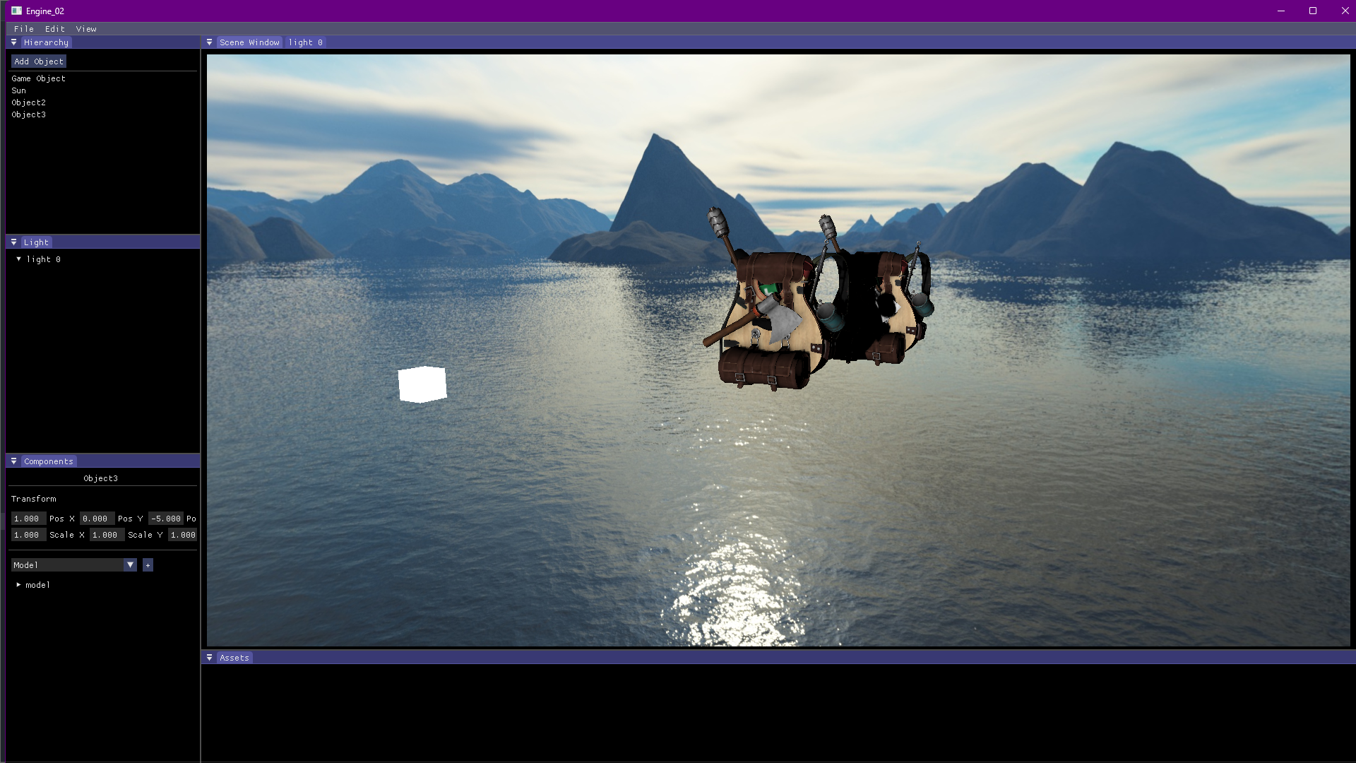
Task: Collapse the light 0 tree node
Action: [18, 259]
